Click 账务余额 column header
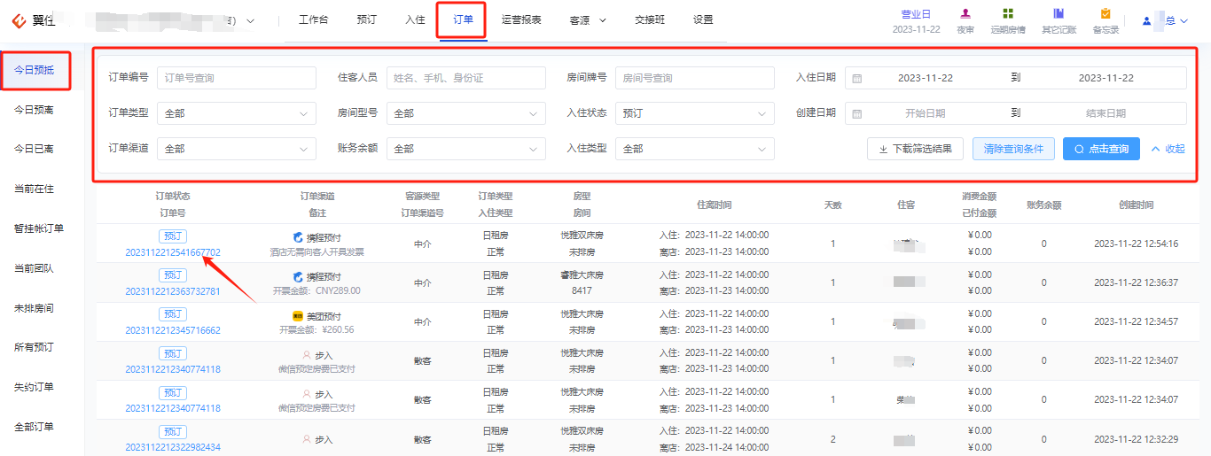The image size is (1211, 456). click(x=1043, y=205)
